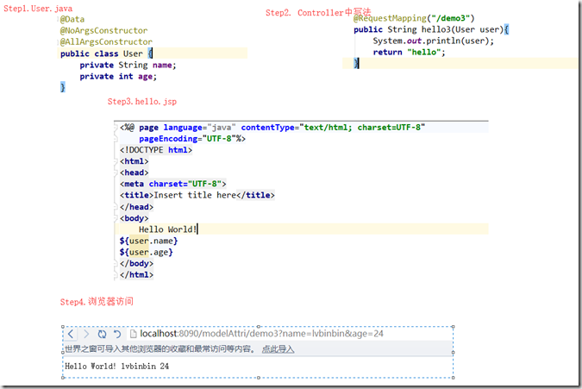The width and height of the screenshot is (582, 389).
Task: Click the opening <head> tag line
Action: pyautogui.click(x=134, y=173)
